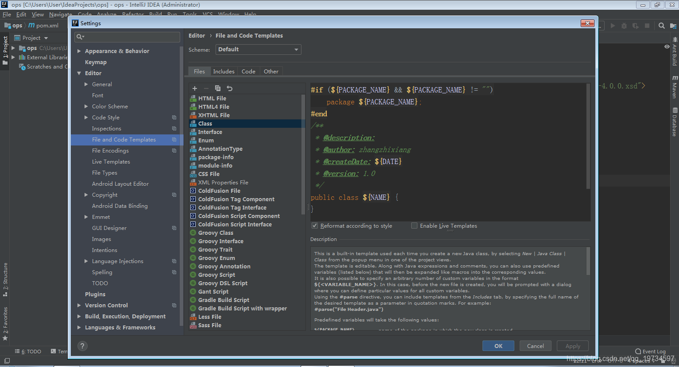This screenshot has width=679, height=367.
Task: Open the Event Log in status bar
Action: coord(650,352)
